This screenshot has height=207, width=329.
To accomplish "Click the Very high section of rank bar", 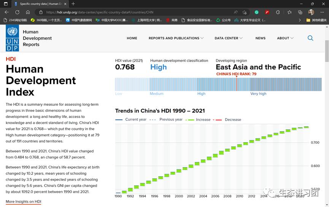I will click(286, 85).
